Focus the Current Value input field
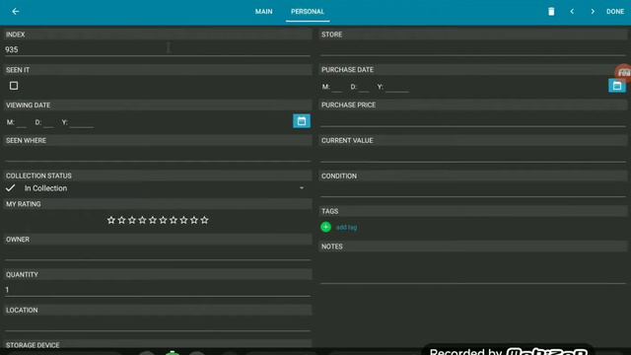The image size is (631, 355). click(473, 155)
